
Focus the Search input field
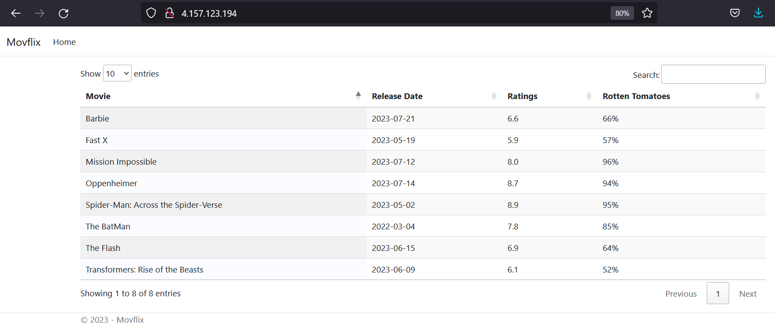coord(713,74)
